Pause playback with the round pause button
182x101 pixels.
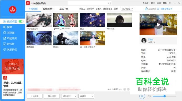142,96
